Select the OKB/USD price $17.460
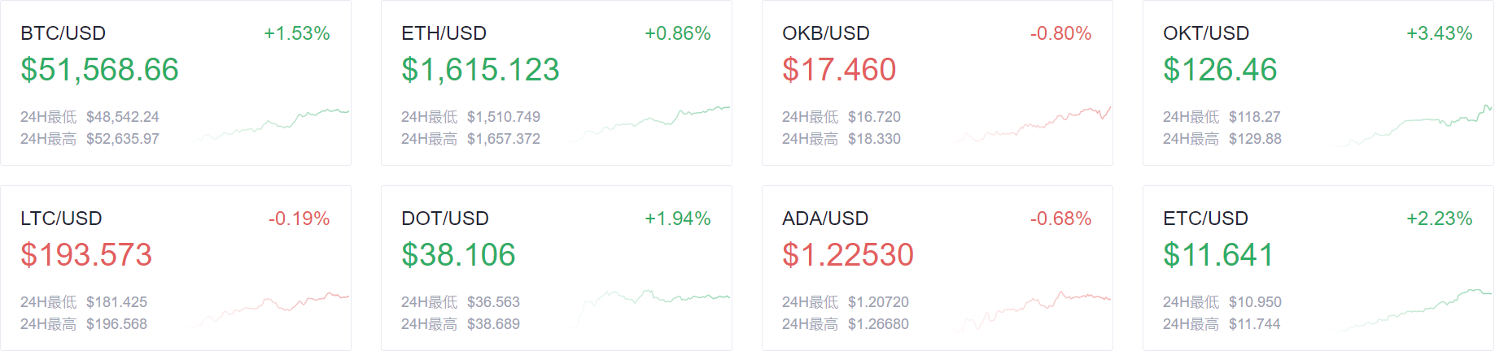The width and height of the screenshot is (1495, 355). click(839, 70)
